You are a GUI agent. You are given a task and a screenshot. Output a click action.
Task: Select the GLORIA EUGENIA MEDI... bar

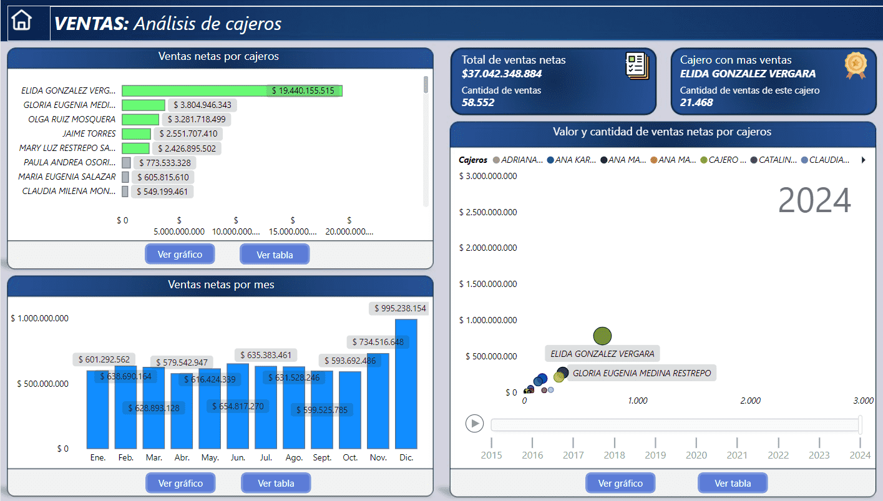pos(144,105)
